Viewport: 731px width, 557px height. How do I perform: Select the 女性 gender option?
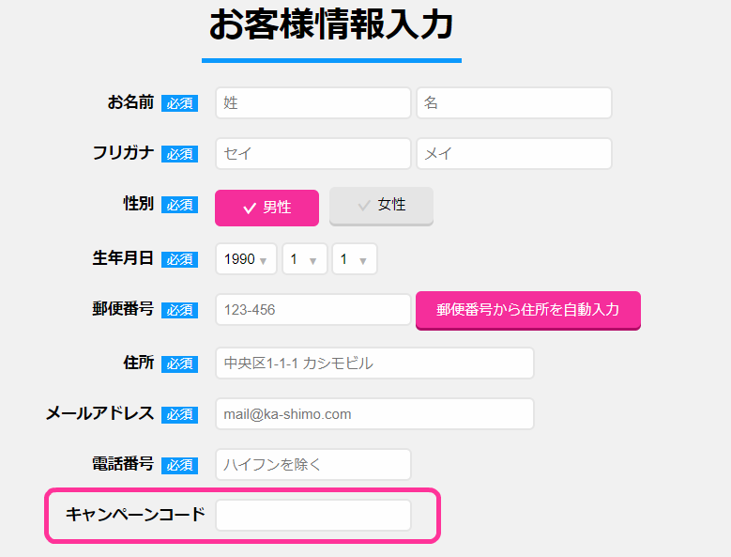point(381,206)
